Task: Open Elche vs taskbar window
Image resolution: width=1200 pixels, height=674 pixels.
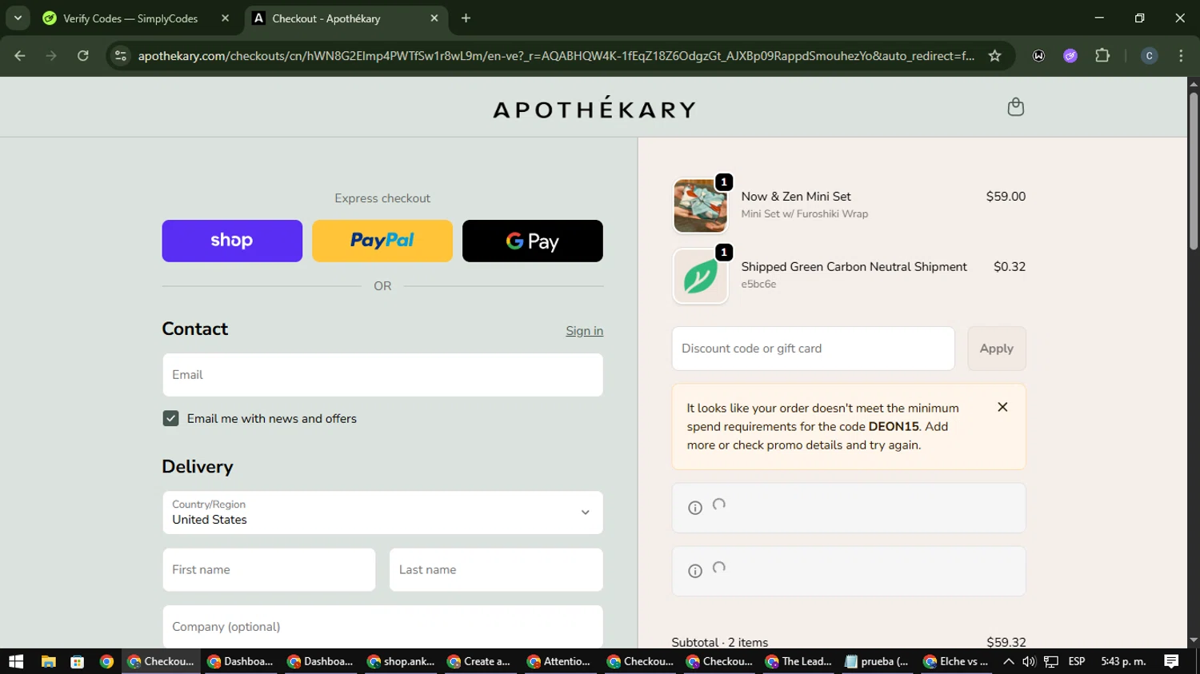Action: click(x=956, y=661)
